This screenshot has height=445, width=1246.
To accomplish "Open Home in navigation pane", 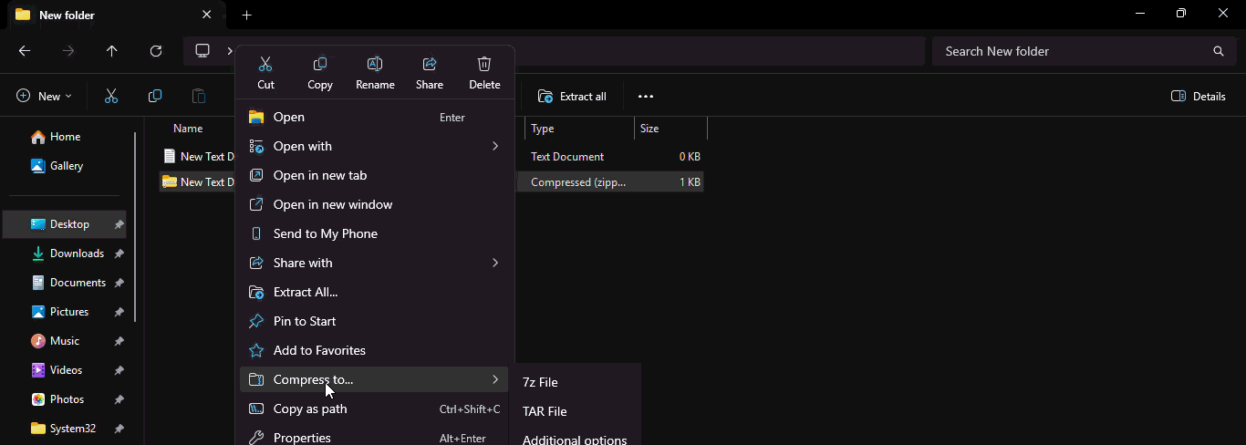I will click(57, 137).
